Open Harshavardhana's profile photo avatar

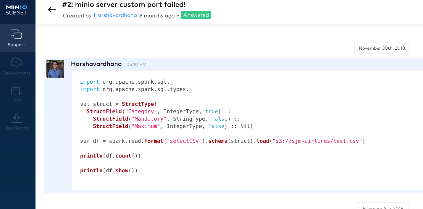55,69
